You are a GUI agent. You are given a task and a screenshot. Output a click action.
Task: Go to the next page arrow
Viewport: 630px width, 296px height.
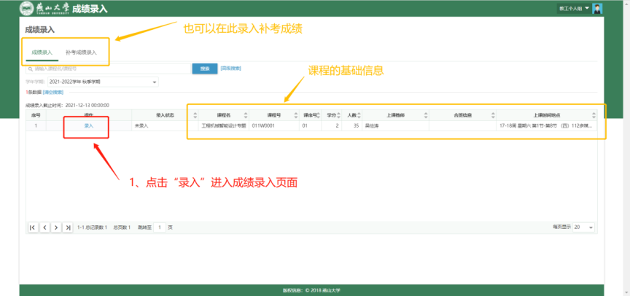click(56, 227)
